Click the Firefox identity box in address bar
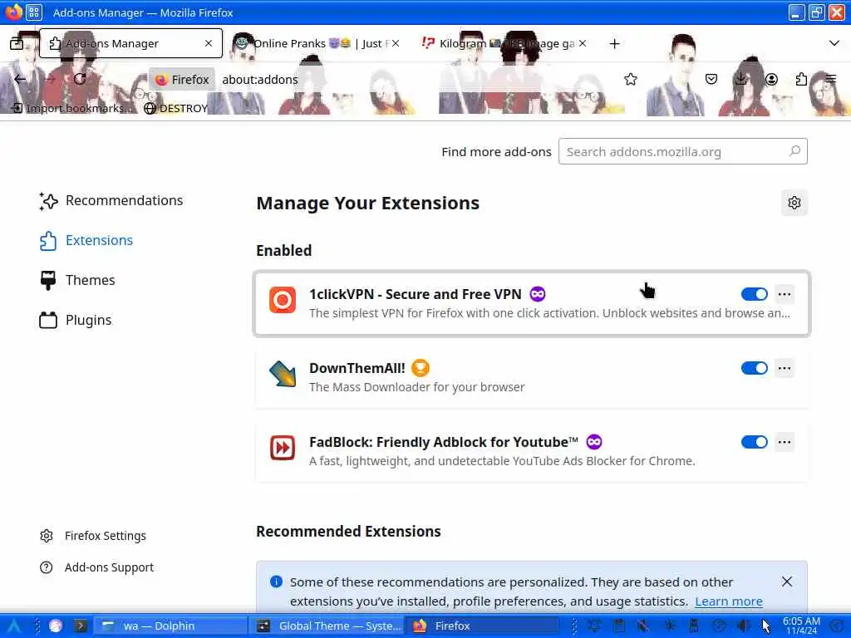The height and width of the screenshot is (638, 851). click(x=182, y=79)
